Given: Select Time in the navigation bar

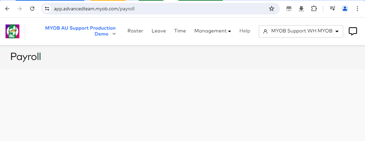Looking at the screenshot, I should click(x=180, y=31).
